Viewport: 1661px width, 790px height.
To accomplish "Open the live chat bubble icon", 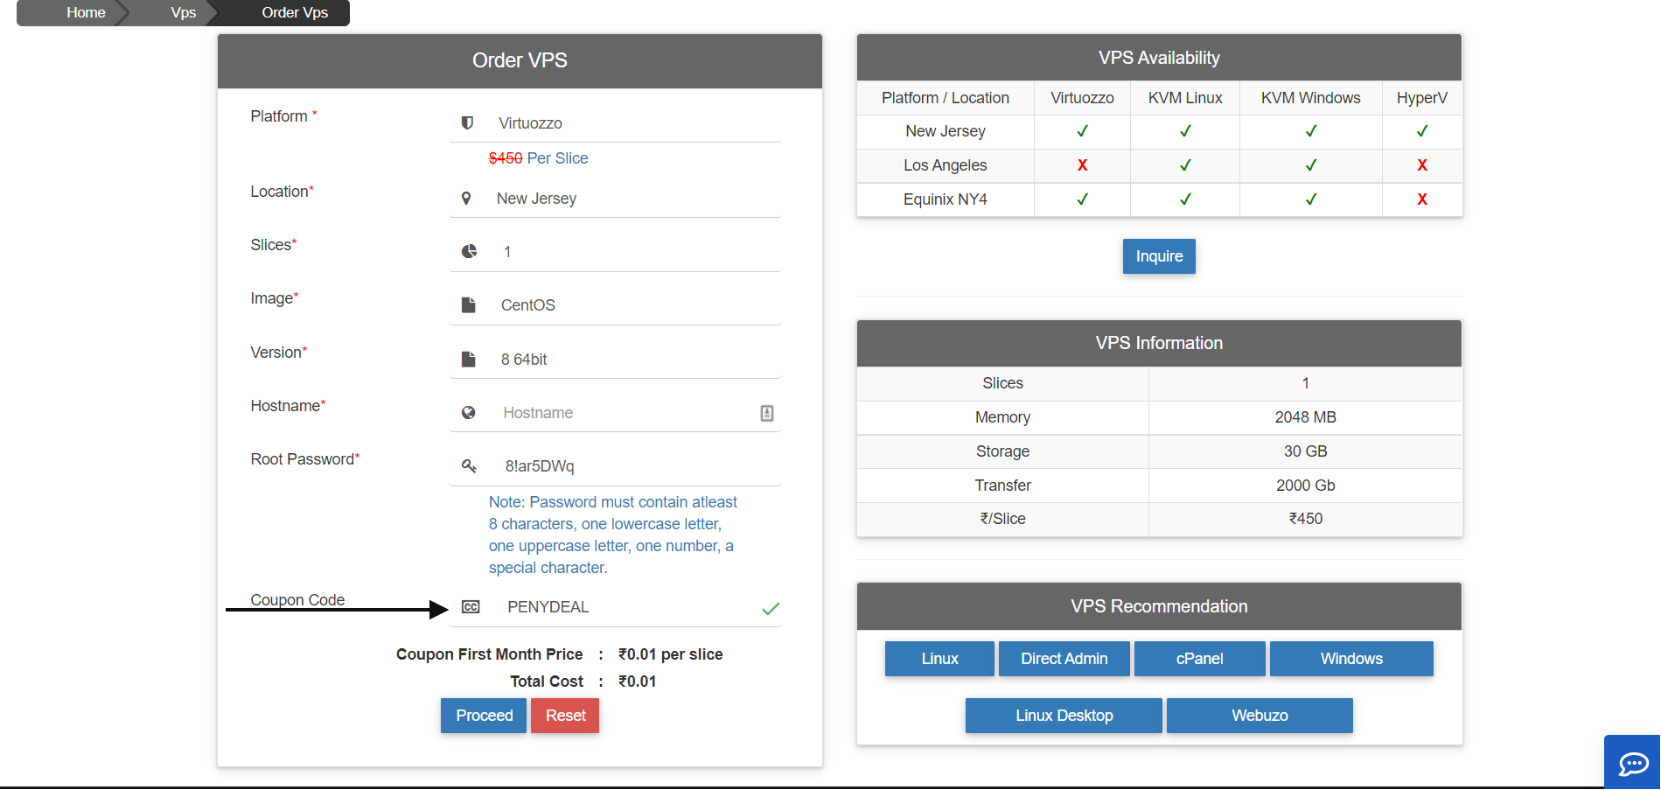I will click(1633, 764).
